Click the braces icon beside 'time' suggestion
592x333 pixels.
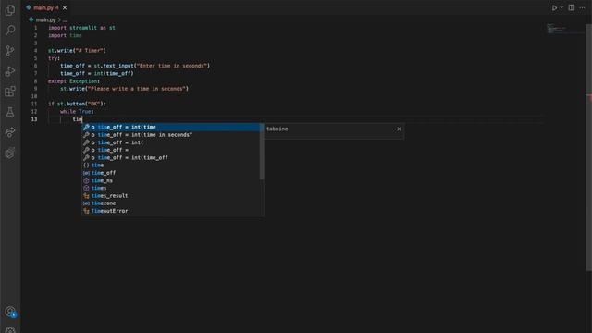point(86,166)
